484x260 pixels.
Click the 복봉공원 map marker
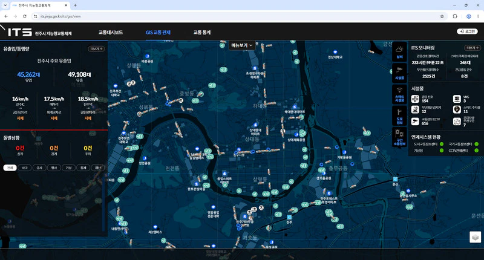tap(147, 56)
